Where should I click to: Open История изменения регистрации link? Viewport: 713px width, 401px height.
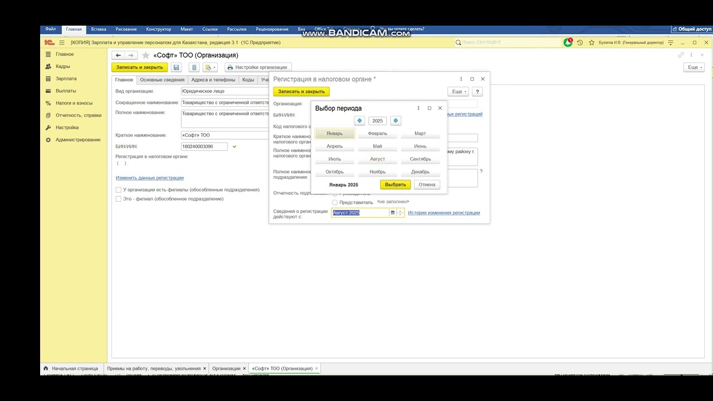pyautogui.click(x=444, y=213)
